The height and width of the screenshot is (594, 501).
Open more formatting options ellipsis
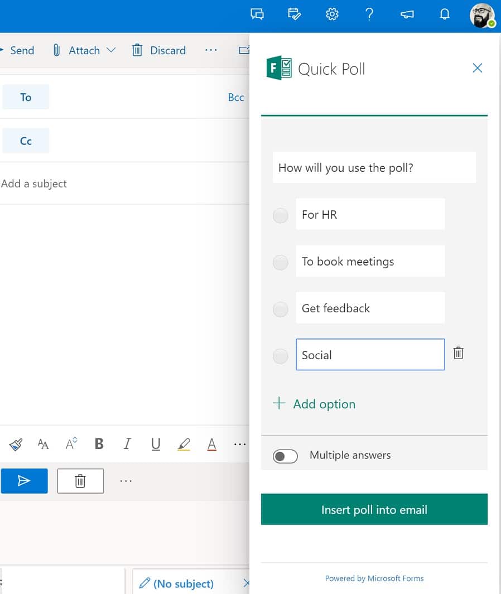[x=240, y=444]
